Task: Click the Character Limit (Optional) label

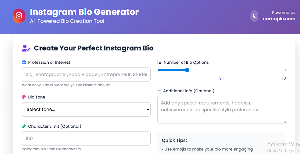Action: (54, 126)
